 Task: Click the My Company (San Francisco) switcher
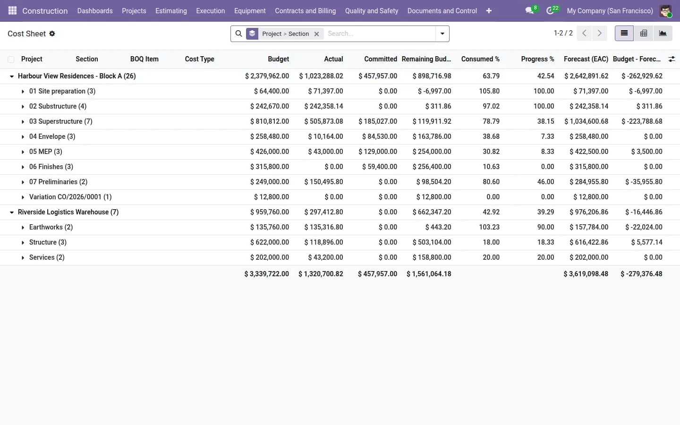pyautogui.click(x=610, y=11)
